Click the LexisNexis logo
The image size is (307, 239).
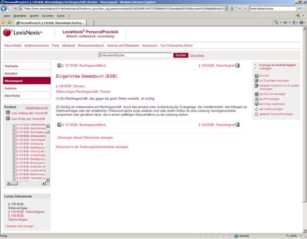[x=22, y=32]
